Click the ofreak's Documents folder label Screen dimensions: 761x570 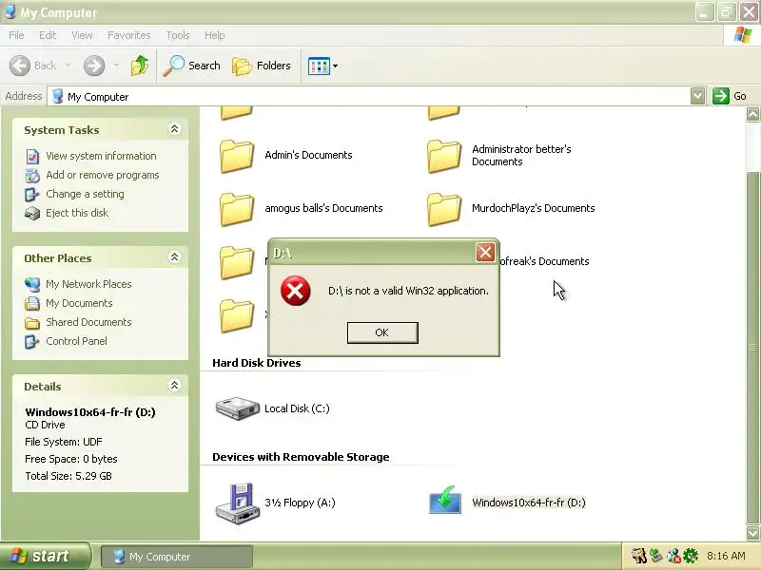[x=544, y=261]
